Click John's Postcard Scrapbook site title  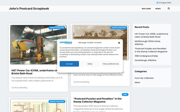tap(29, 8)
